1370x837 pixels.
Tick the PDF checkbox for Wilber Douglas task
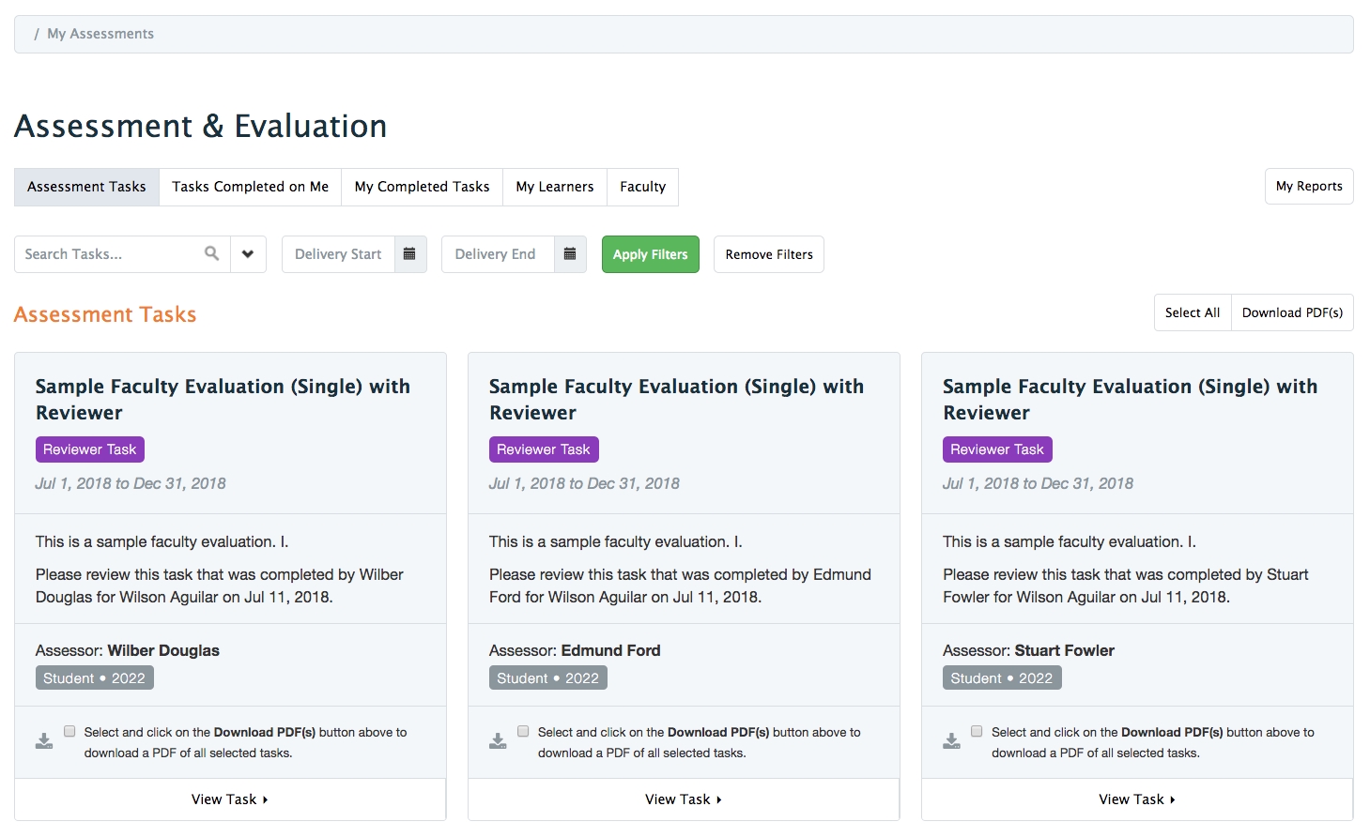pyautogui.click(x=69, y=731)
